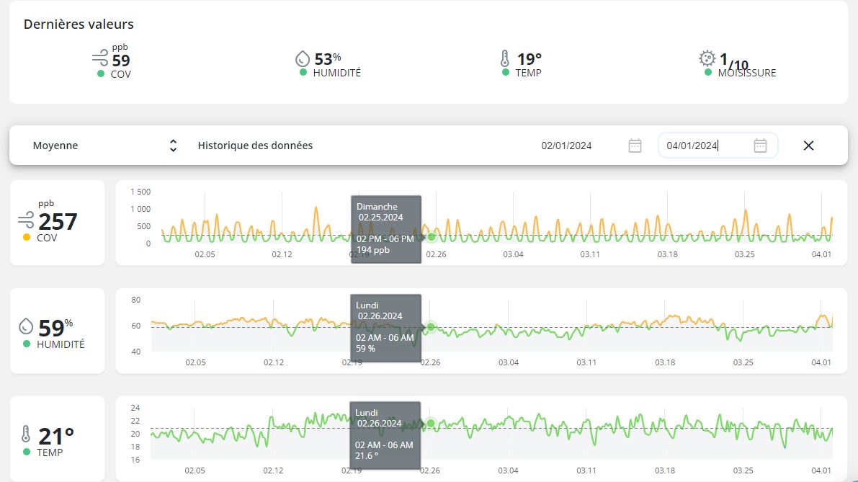Select the highlighted data point on the Humidité chart
This screenshot has width=858, height=482.
point(431,327)
